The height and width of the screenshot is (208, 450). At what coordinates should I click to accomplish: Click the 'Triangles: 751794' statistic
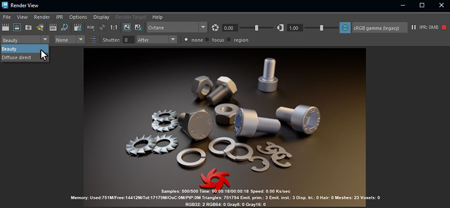(220, 198)
